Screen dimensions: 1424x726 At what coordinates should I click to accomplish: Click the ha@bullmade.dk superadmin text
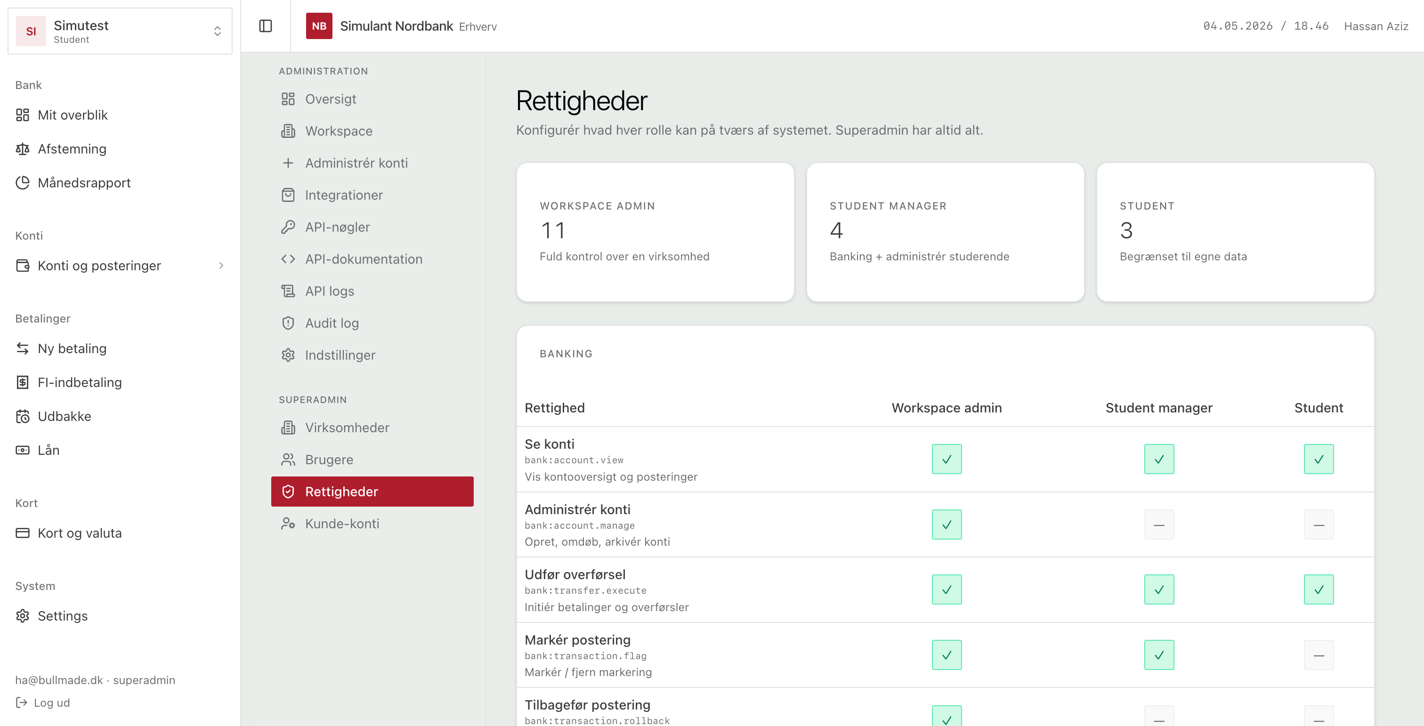(x=95, y=680)
